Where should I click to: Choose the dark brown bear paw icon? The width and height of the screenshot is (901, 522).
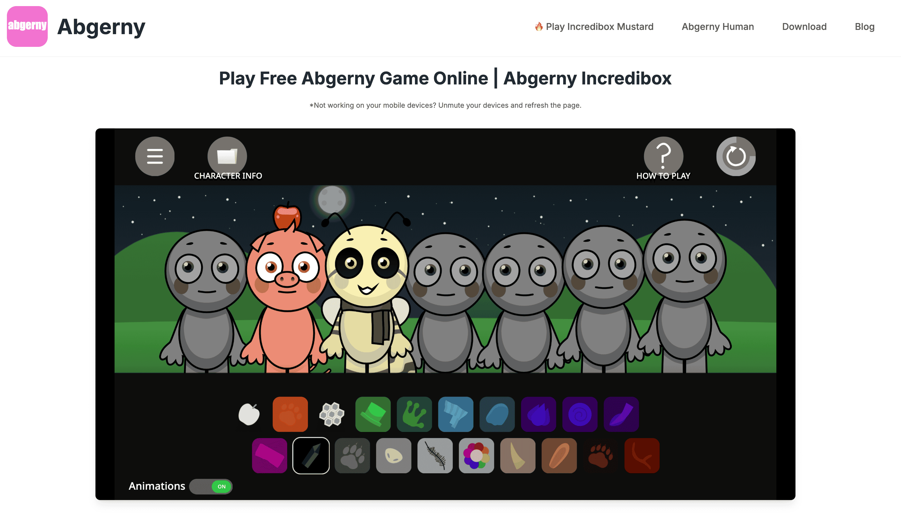[601, 456]
